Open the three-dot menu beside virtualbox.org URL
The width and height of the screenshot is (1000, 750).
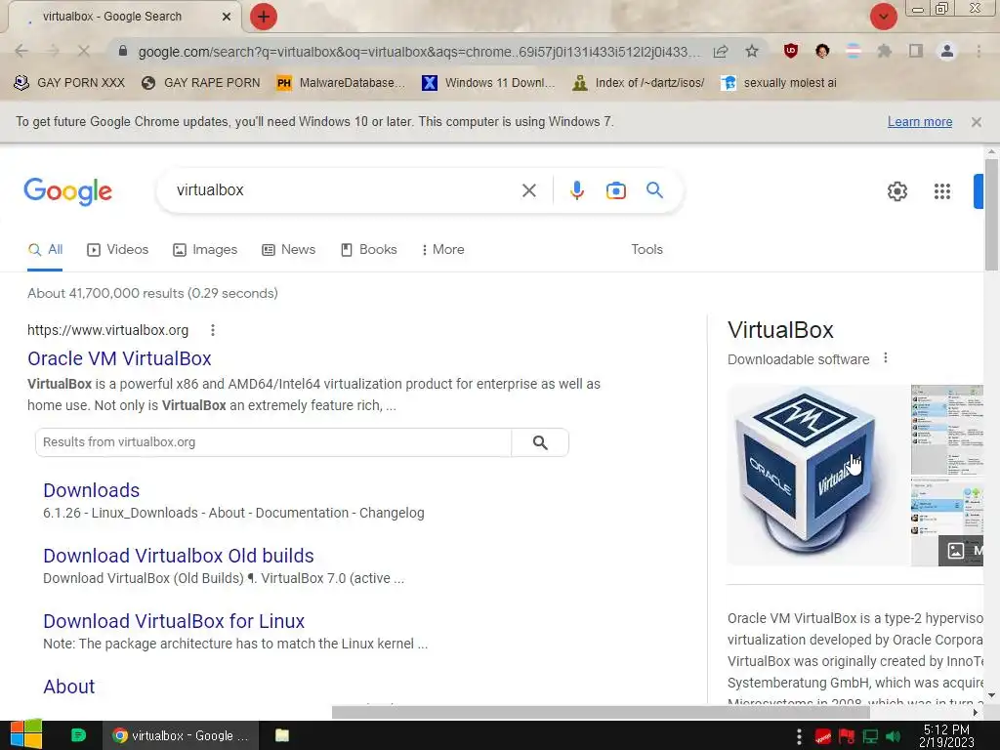[213, 330]
